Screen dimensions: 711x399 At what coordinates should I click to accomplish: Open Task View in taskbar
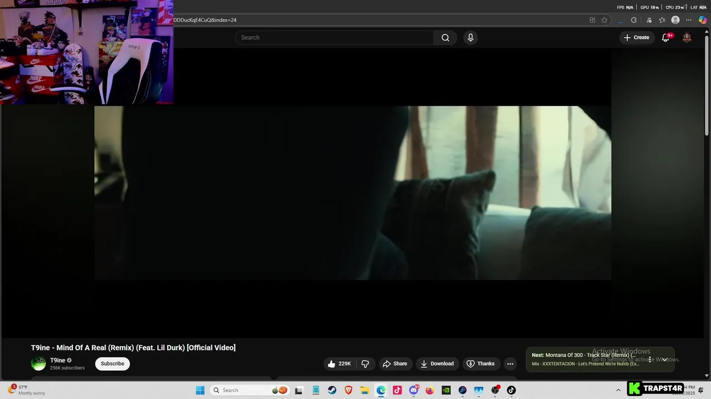pos(298,390)
